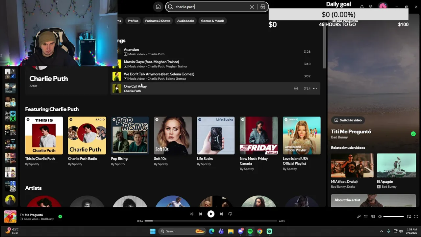This screenshot has width=421, height=237.
Task: Toggle shuffle in the player bar
Action: (x=191, y=214)
